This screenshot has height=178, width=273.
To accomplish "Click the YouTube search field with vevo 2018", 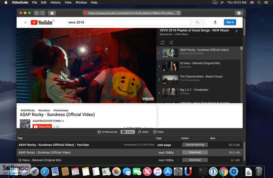I will pyautogui.click(x=128, y=22).
